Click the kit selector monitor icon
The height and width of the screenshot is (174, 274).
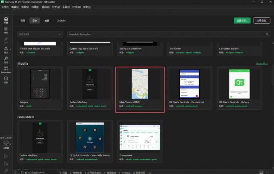[6, 143]
